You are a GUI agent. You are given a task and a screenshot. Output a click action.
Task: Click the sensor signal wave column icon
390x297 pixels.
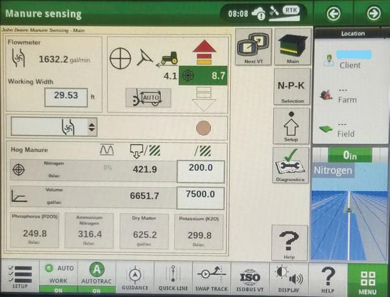tap(107, 150)
